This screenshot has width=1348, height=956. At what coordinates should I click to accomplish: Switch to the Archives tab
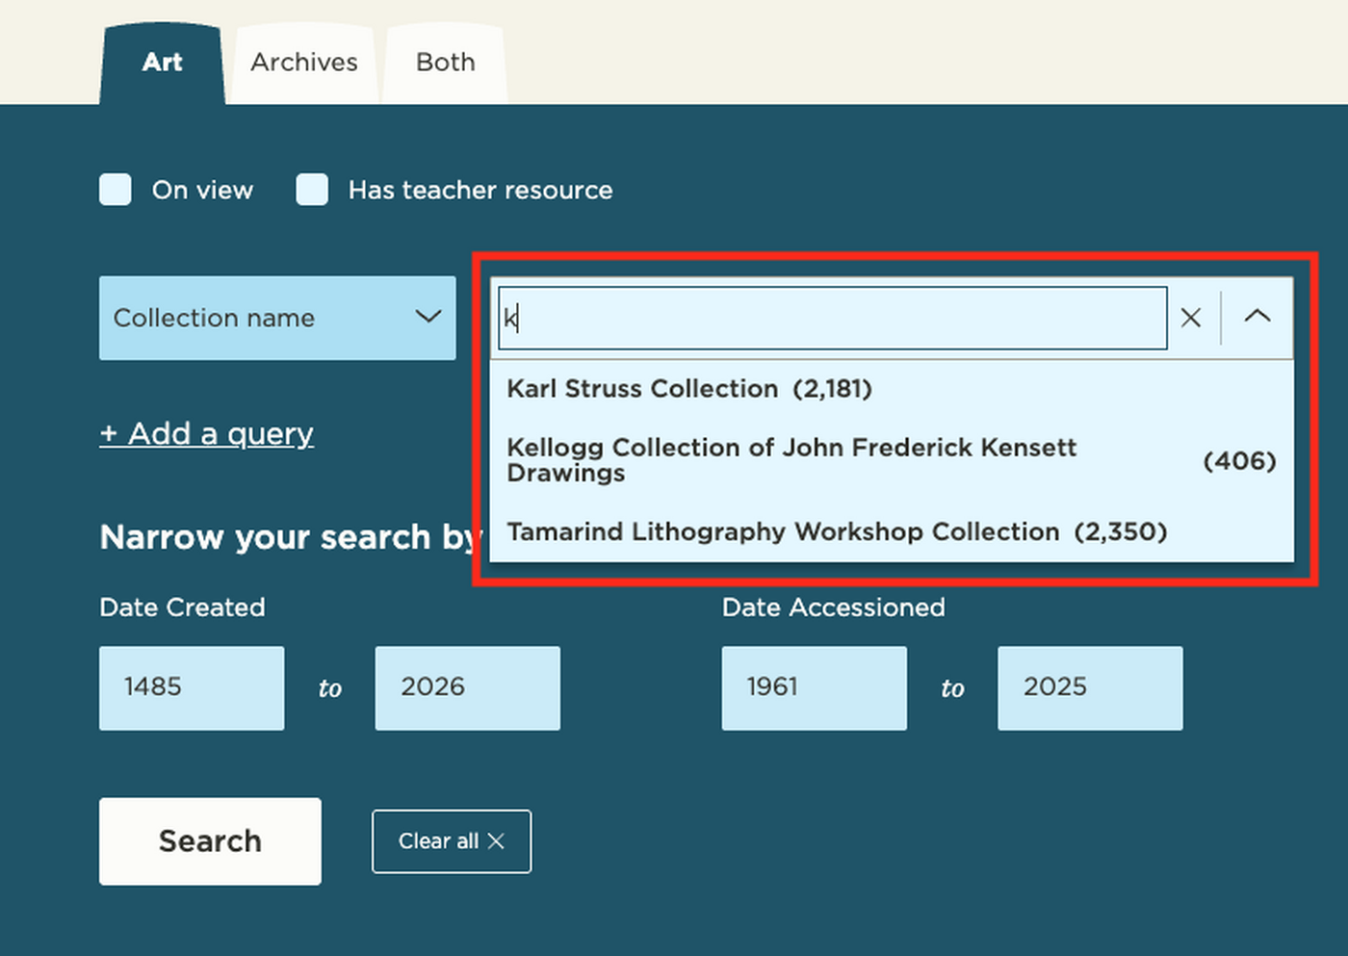click(x=304, y=62)
